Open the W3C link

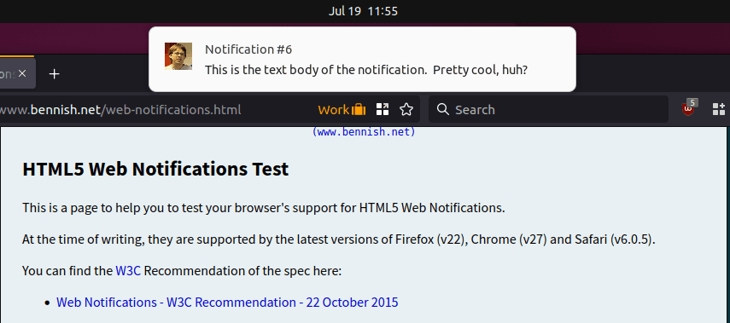tap(128, 271)
